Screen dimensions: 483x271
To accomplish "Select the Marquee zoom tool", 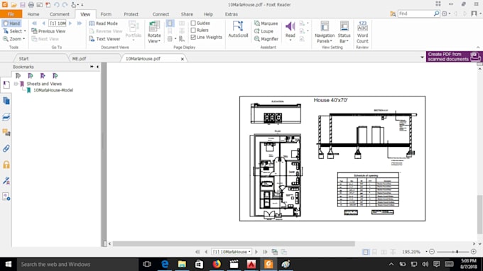I will (x=266, y=23).
